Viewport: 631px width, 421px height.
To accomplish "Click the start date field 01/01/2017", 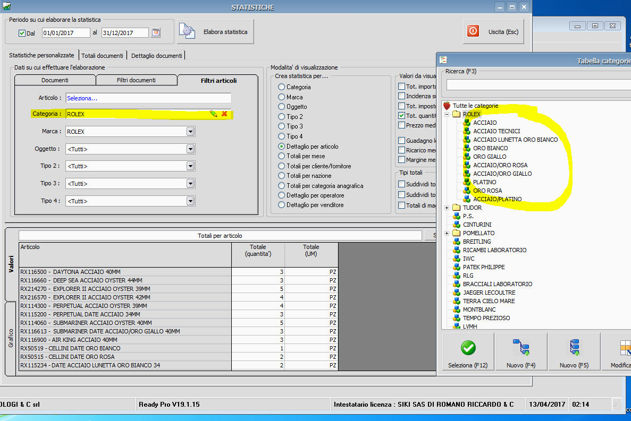I will point(66,33).
